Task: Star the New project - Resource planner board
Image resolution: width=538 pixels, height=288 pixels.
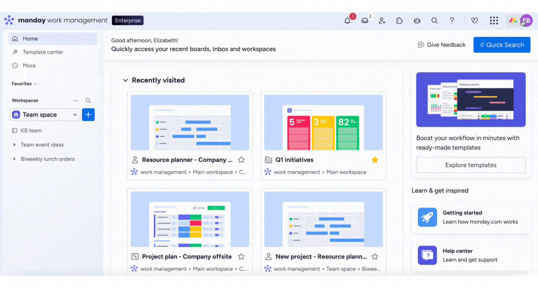Action: coord(375,257)
